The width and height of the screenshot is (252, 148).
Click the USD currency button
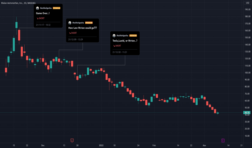point(247,3)
